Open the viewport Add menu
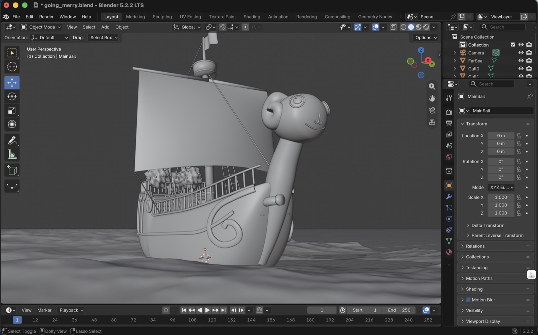 click(x=105, y=27)
